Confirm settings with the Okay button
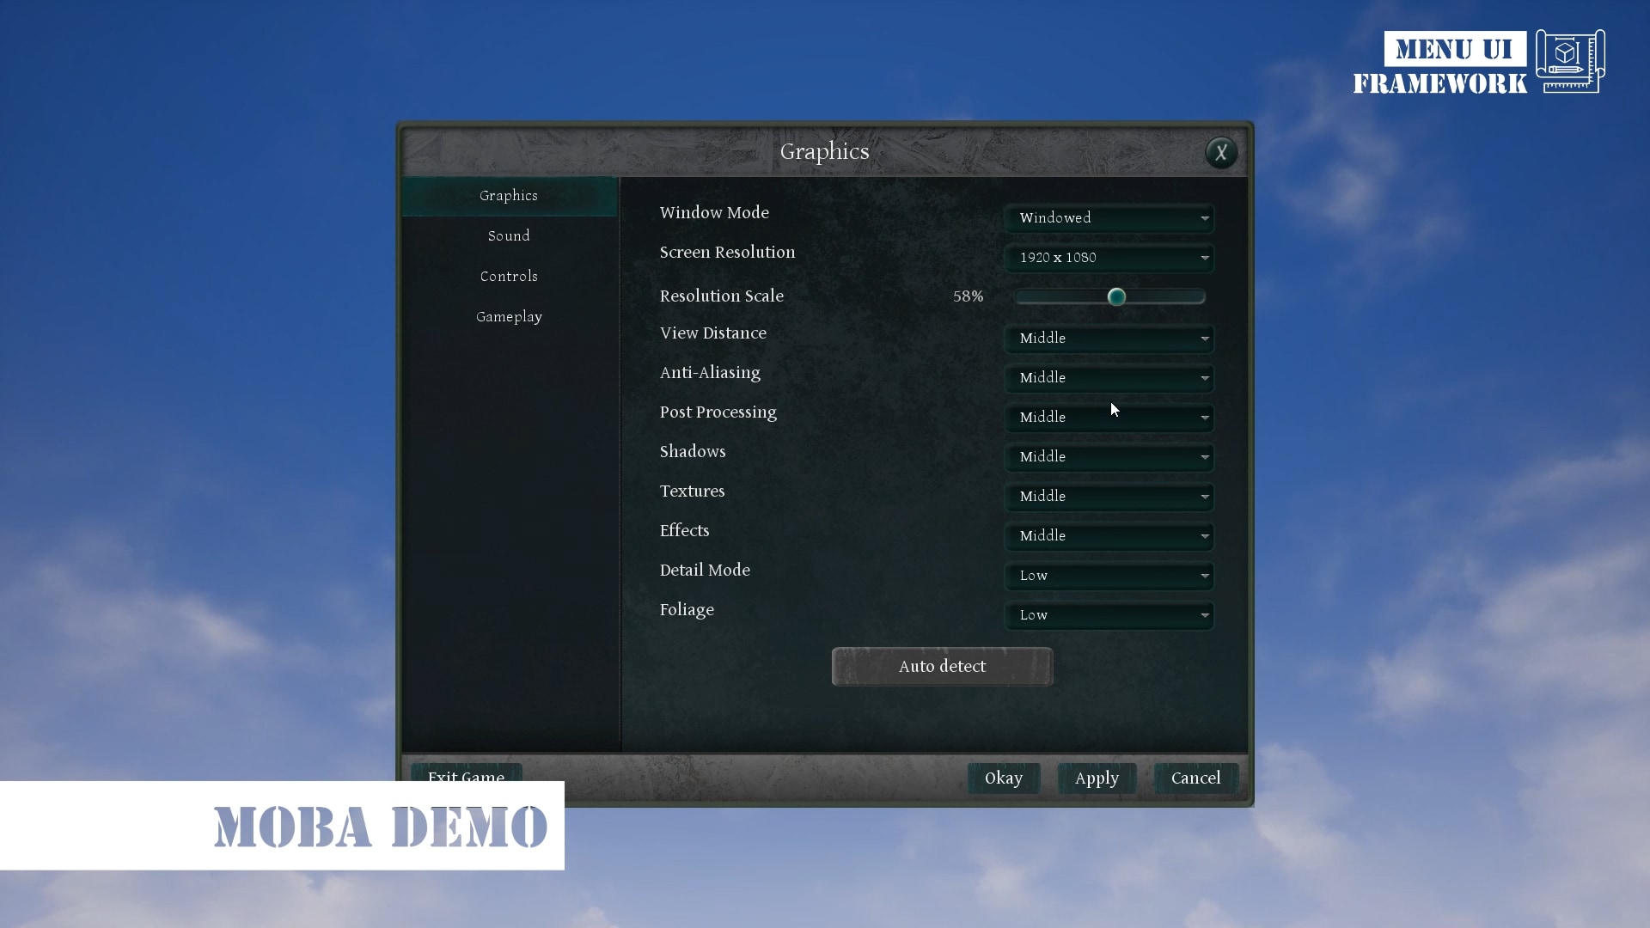Screen dimensions: 1650x928 click(1003, 778)
